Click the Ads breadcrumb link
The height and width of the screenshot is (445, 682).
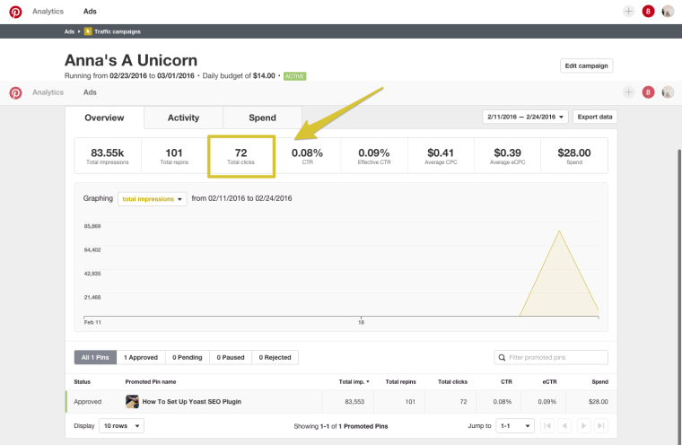tap(69, 31)
